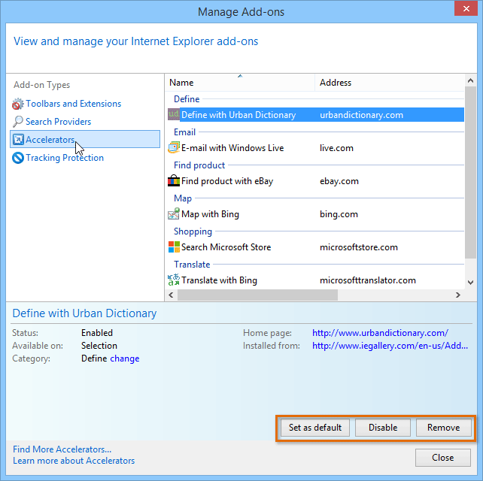Select Translate with Bing row
The image size is (483, 481).
pos(316,280)
